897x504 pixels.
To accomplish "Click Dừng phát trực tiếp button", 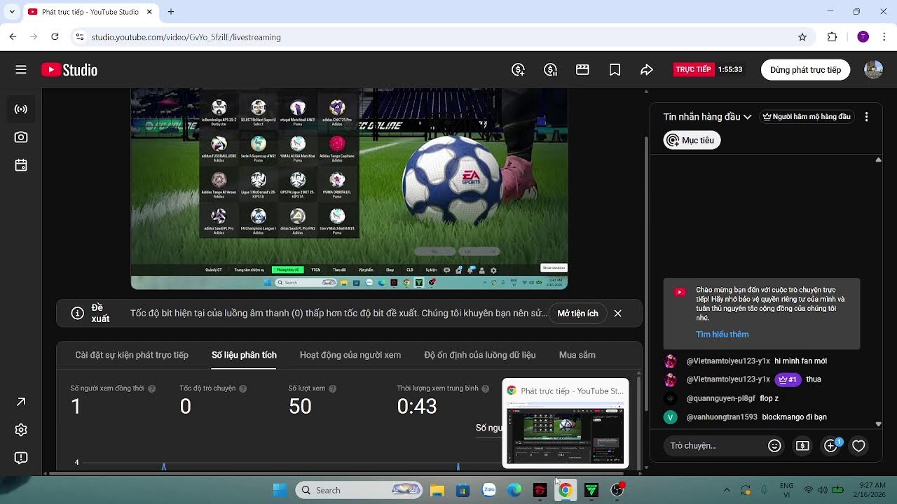I will (x=805, y=70).
